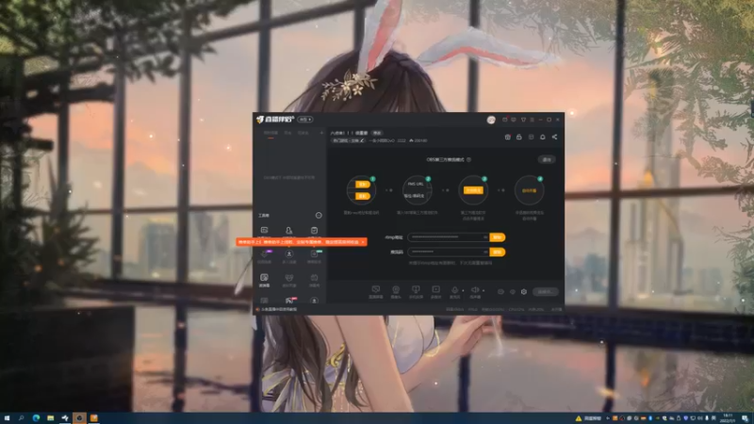Click the rtmp address field
The height and width of the screenshot is (424, 754).
coord(449,237)
